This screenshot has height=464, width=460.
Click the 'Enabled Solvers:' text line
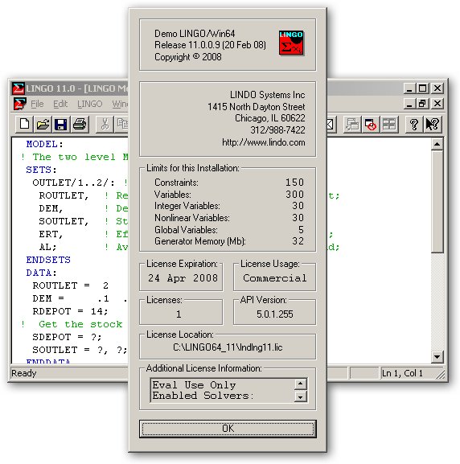[203, 396]
